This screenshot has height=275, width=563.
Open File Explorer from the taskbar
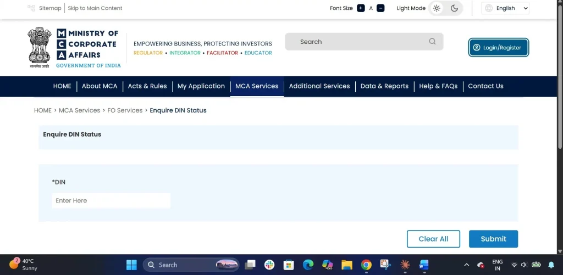click(347, 265)
